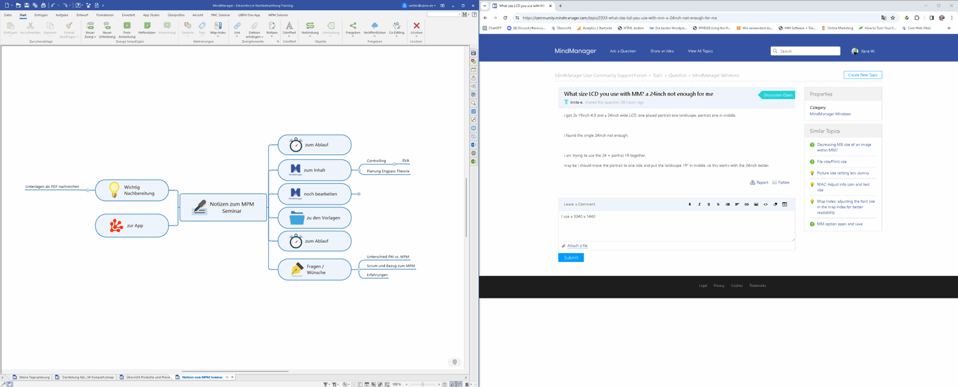This screenshot has height=387, width=958.
Task: Open the Map-Index icon in Markierungen
Action: point(218,26)
